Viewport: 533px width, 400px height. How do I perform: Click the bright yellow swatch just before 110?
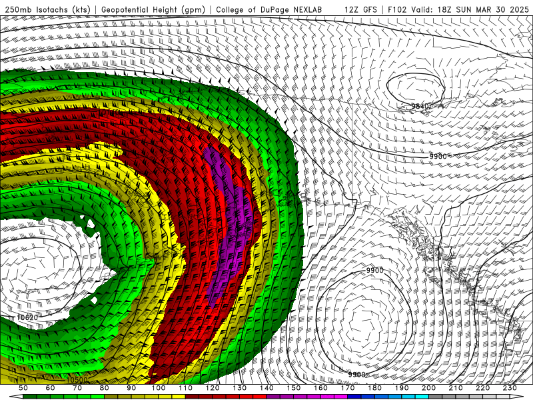(x=179, y=397)
